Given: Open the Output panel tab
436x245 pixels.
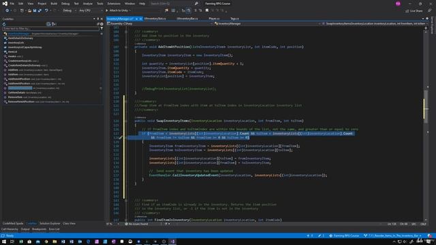Looking at the screenshot, I should coord(25,229).
